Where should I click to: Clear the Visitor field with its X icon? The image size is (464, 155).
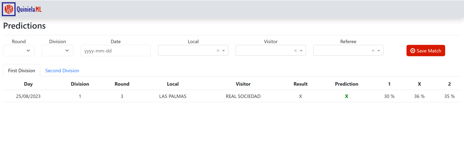pyautogui.click(x=296, y=51)
